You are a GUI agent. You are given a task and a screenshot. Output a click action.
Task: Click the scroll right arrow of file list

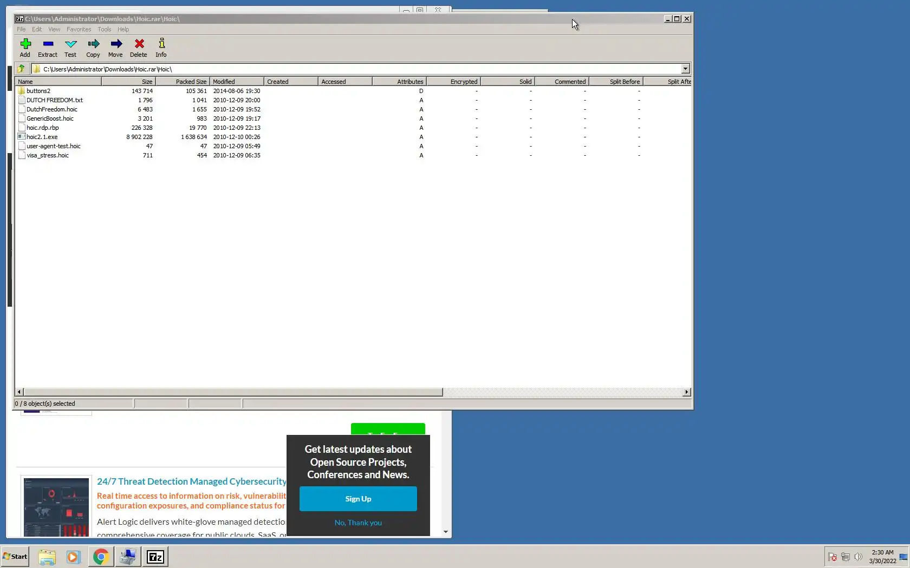click(x=687, y=392)
